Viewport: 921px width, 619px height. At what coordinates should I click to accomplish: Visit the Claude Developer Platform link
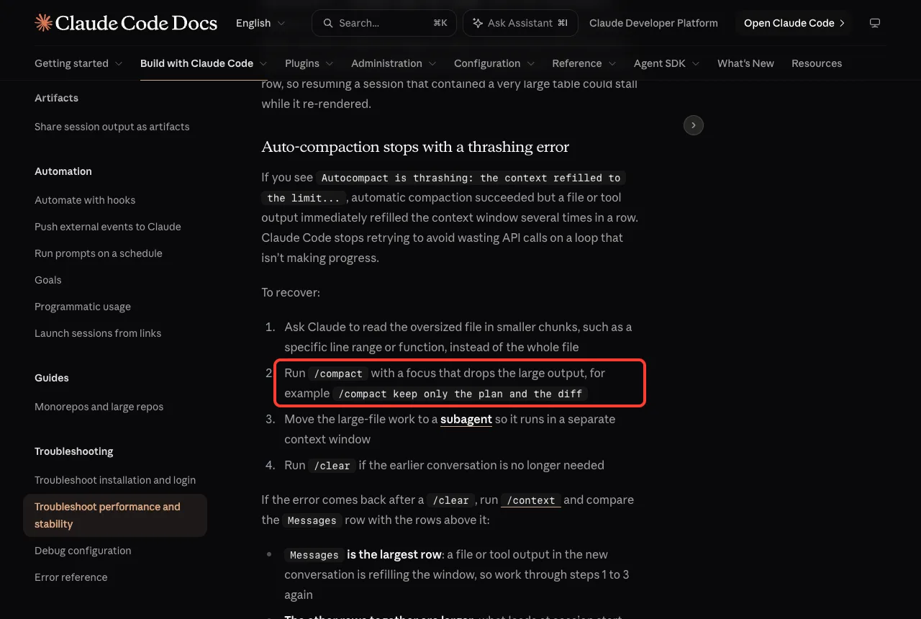(653, 23)
